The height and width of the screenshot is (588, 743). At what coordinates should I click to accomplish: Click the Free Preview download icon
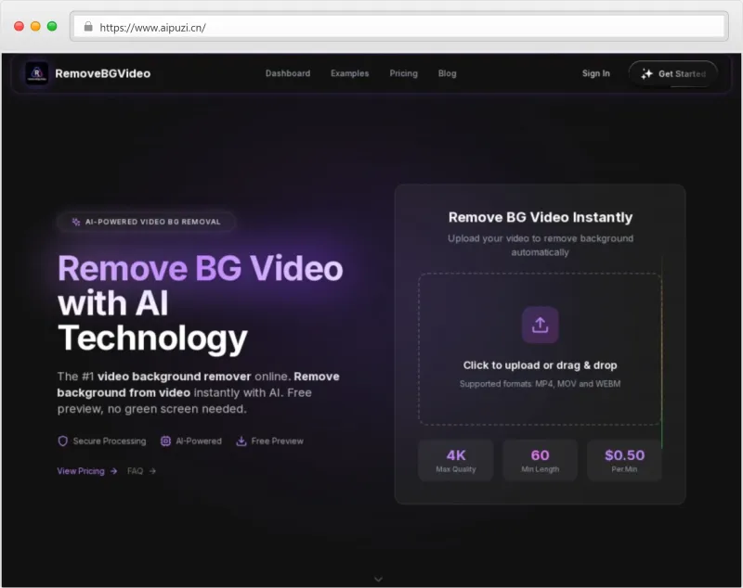coord(241,441)
